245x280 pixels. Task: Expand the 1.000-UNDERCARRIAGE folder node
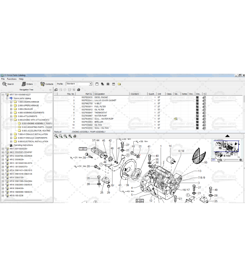click(x=11, y=102)
